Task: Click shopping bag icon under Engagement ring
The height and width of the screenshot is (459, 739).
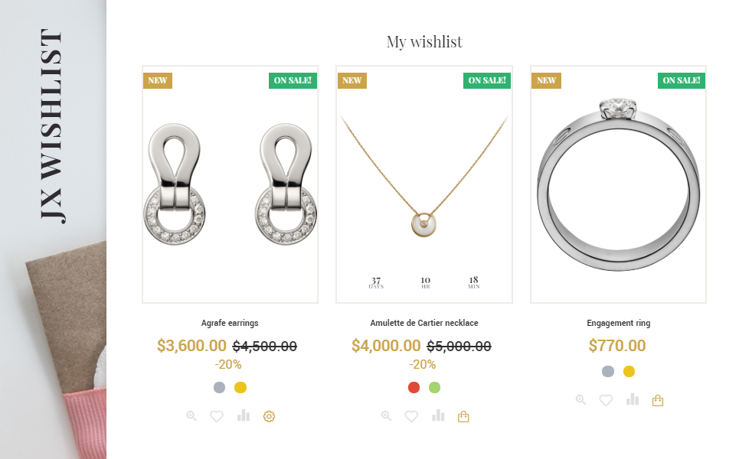Action: pyautogui.click(x=658, y=400)
